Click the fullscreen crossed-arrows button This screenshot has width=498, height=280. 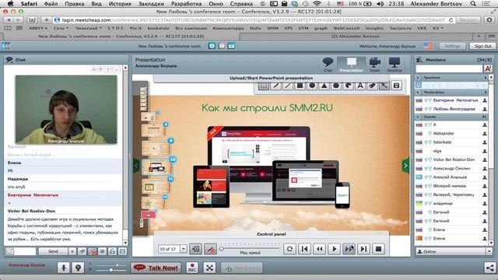209,268
